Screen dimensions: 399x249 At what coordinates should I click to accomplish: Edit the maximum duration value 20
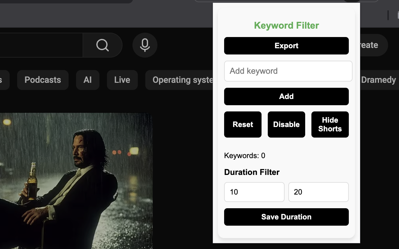click(318, 192)
